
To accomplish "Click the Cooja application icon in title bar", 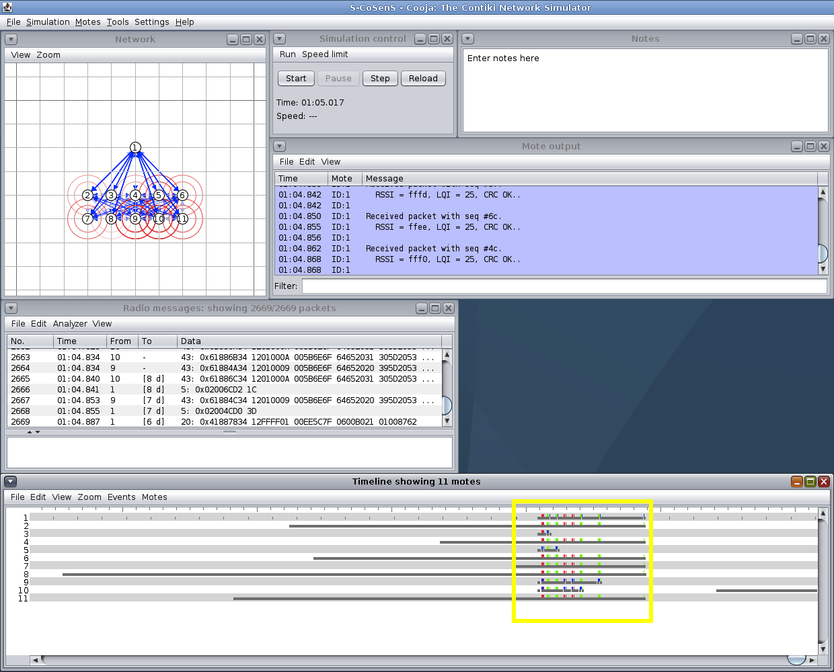I will tap(7, 8).
